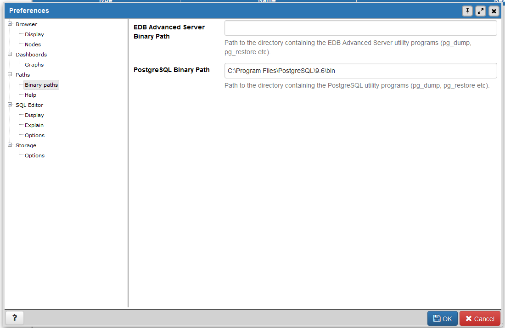This screenshot has width=505, height=328.
Task: Click the Paths category label
Action: coord(22,75)
